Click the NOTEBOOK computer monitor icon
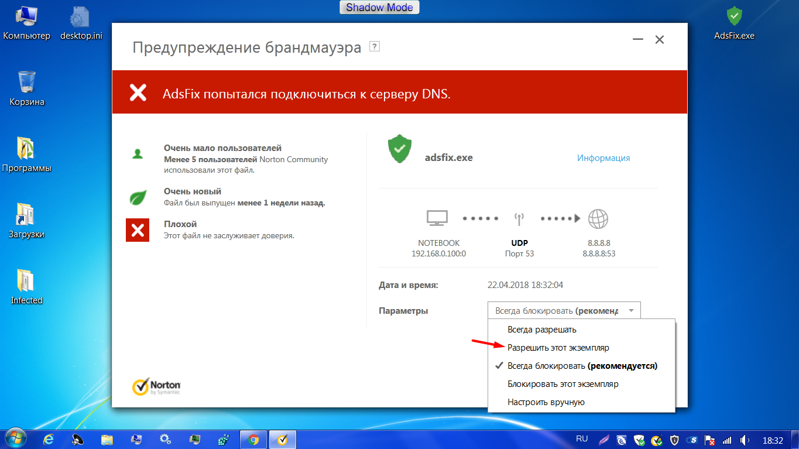 [x=437, y=219]
